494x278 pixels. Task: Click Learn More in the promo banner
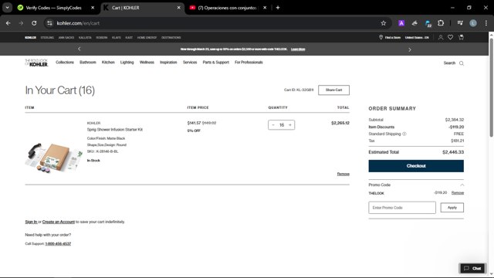pyautogui.click(x=298, y=49)
